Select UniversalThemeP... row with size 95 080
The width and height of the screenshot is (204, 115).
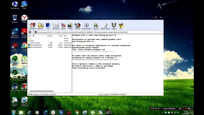click(50, 45)
